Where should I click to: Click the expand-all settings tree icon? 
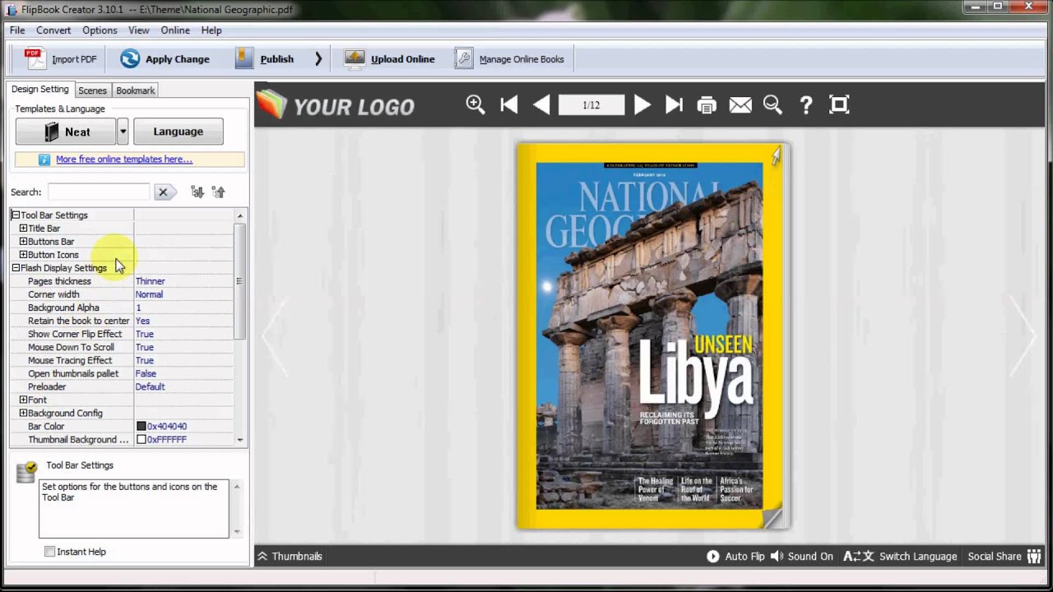click(x=197, y=192)
